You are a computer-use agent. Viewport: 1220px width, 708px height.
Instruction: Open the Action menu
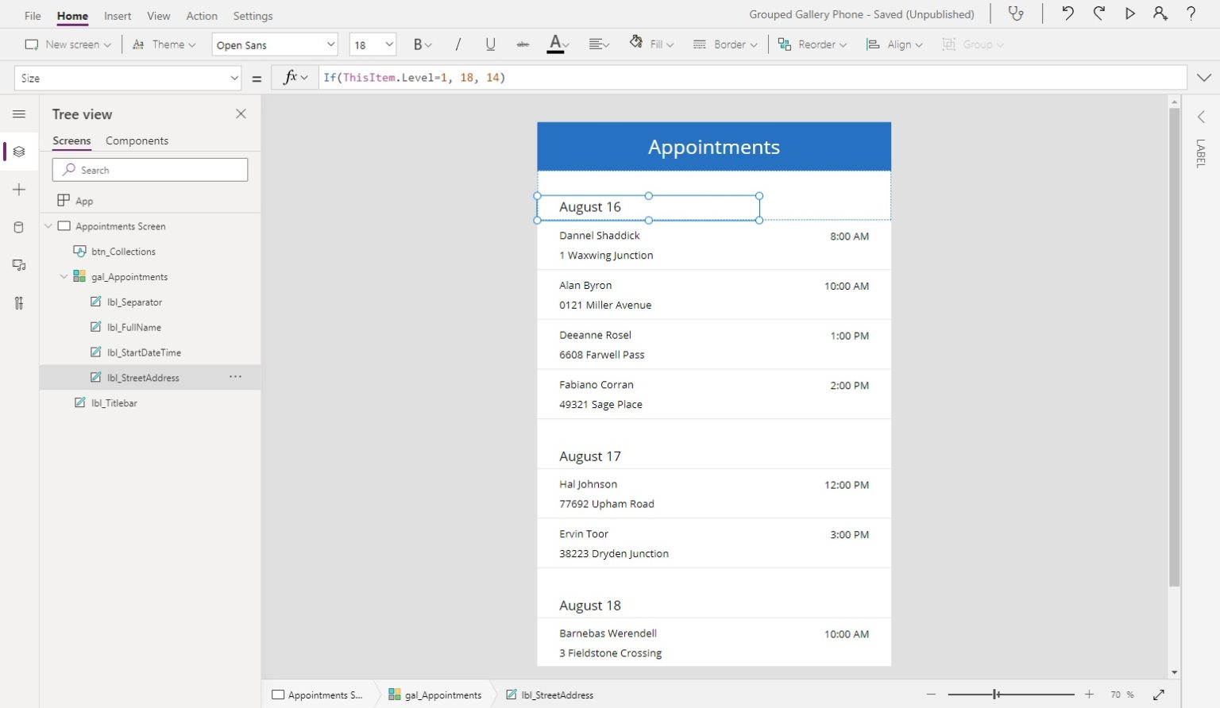(x=201, y=15)
